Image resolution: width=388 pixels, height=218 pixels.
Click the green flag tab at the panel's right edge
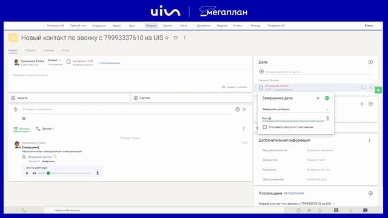(x=378, y=90)
